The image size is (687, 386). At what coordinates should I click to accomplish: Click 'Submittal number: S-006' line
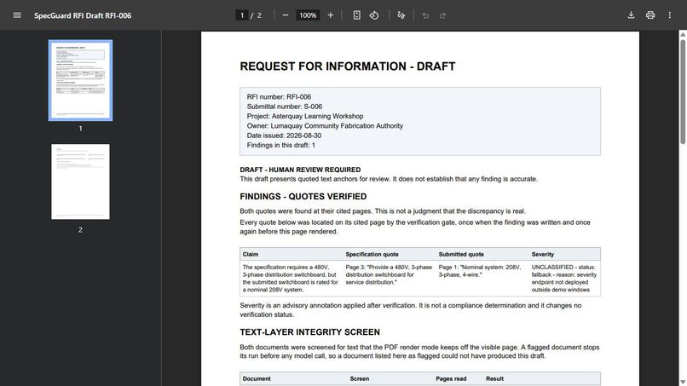[x=285, y=107]
